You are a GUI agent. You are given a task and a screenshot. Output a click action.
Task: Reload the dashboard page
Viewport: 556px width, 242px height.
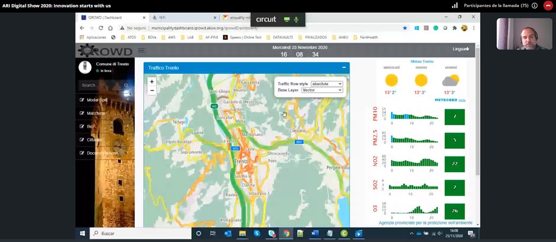pyautogui.click(x=101, y=28)
